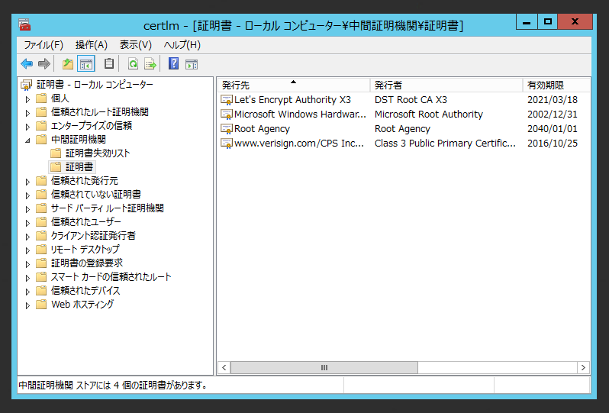This screenshot has height=413, width=609.
Task: Click the Root Agency certificate icon
Action: point(227,129)
